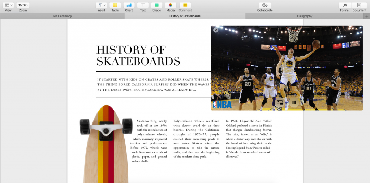370x183 pixels.
Task: Pause the NBA picture-in-picture video
Action: [294, 103]
